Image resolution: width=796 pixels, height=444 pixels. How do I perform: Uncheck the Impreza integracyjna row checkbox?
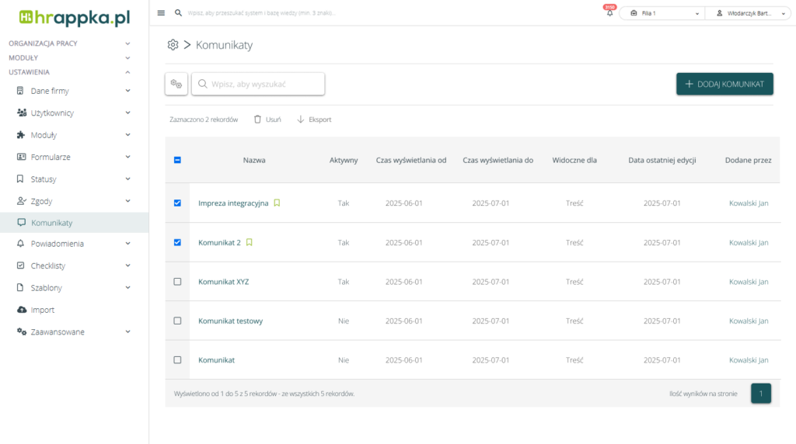pyautogui.click(x=177, y=203)
